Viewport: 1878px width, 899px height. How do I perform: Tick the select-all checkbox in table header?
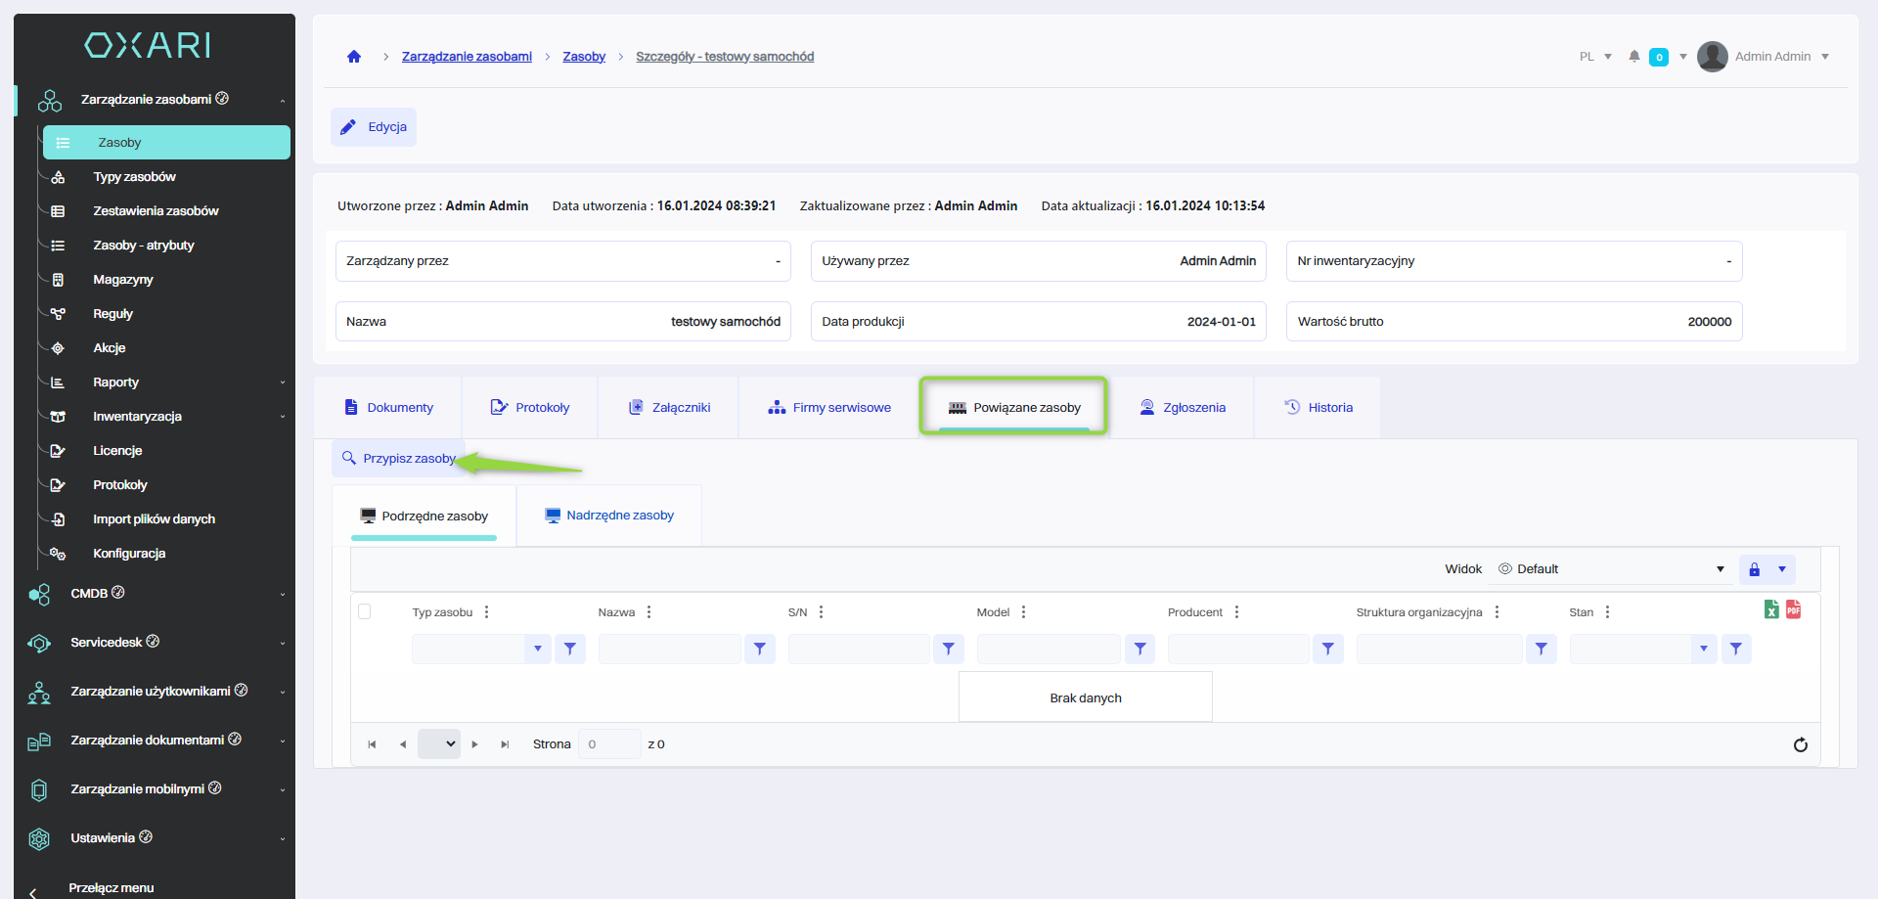(365, 612)
